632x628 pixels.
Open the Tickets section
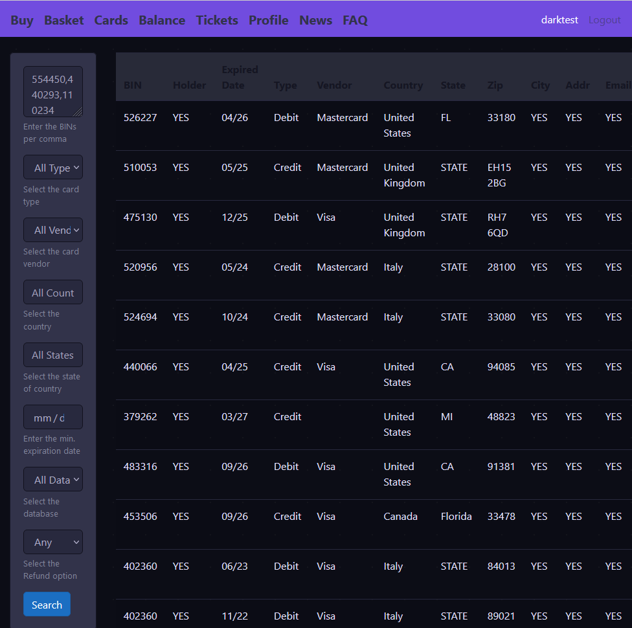click(x=216, y=20)
